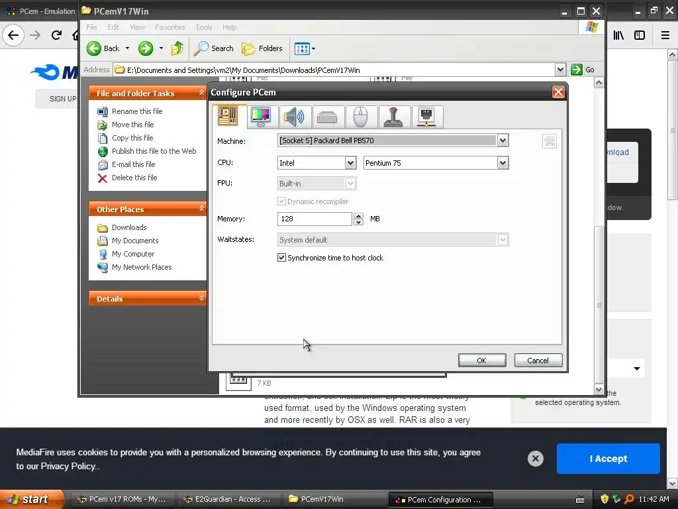Viewport: 678px width, 509px height.
Task: Decrease memory with the down spinner arrow
Action: 358,223
